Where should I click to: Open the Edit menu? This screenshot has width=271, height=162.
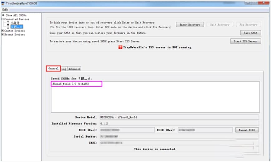5,10
